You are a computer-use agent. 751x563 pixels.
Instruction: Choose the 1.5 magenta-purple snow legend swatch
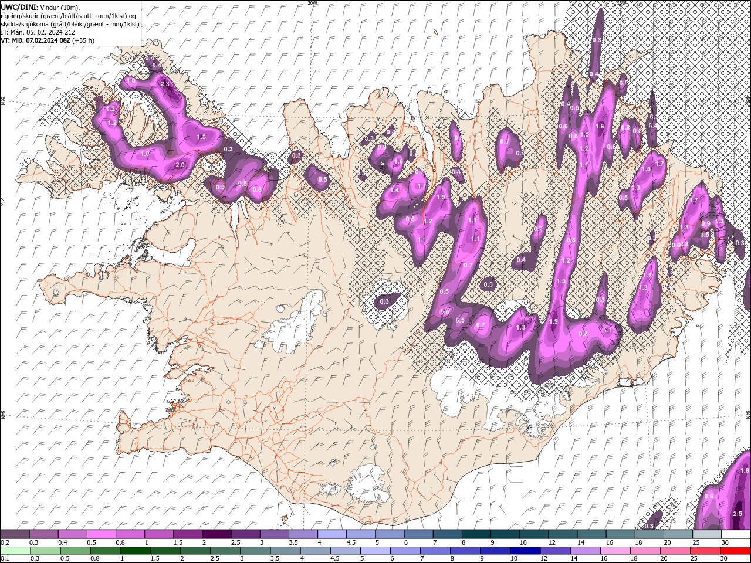pyautogui.click(x=188, y=534)
